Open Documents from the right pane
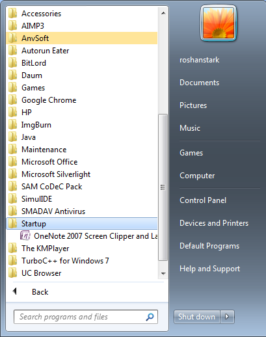Viewport: 266px width, 337px height. click(x=199, y=83)
